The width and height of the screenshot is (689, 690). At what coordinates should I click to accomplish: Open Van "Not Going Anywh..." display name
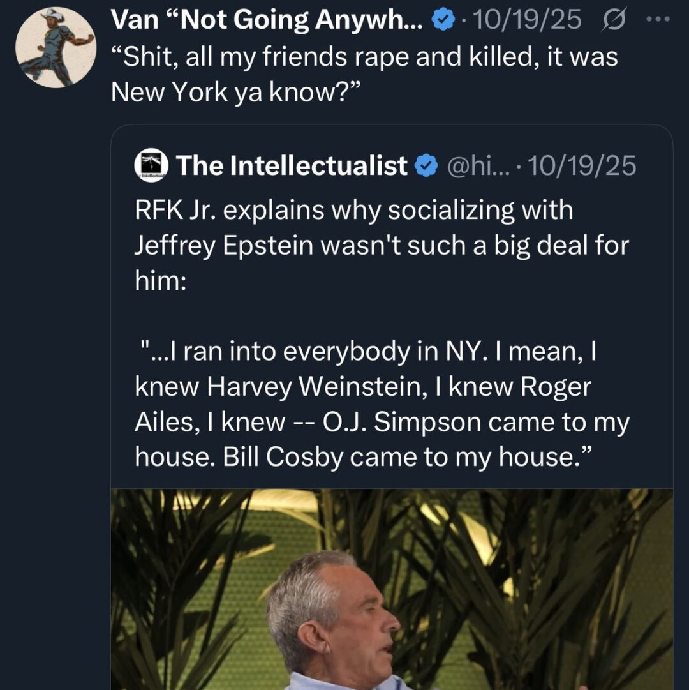[x=267, y=21]
